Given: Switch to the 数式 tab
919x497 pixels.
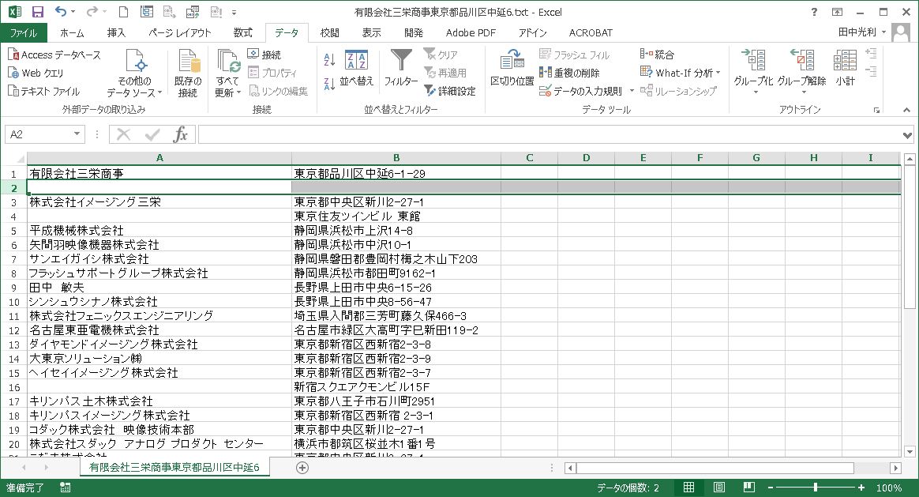Looking at the screenshot, I should (x=242, y=33).
